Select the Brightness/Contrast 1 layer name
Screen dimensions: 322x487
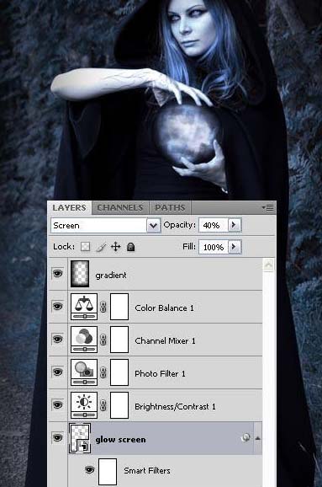pyautogui.click(x=175, y=407)
